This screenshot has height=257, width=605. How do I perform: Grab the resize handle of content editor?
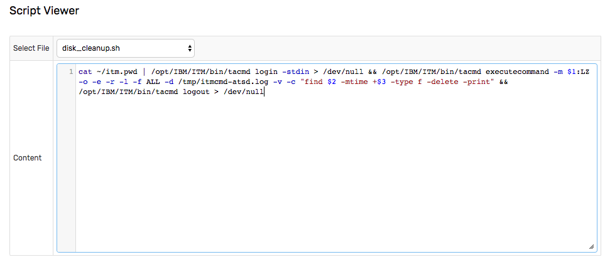click(591, 246)
